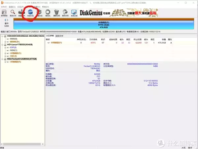The width and height of the screenshot is (198, 149).
Task: Switch to the 分区参数 tab
Action: click(50, 36)
